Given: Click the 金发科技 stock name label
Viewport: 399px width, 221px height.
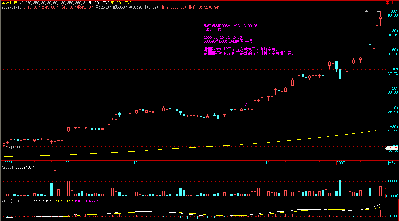Looking at the screenshot, I should click(x=9, y=3).
